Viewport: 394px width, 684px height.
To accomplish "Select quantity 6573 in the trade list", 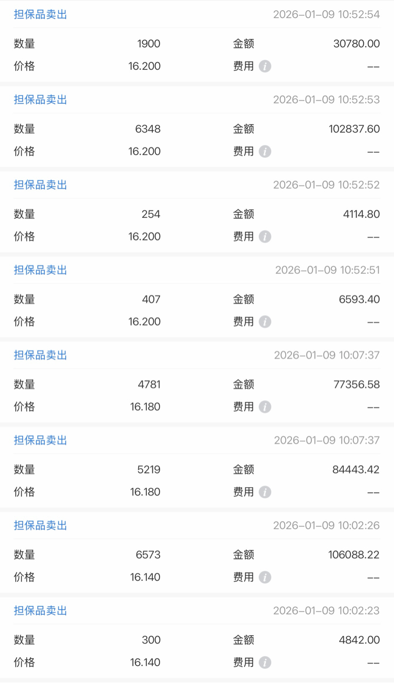I will click(148, 554).
